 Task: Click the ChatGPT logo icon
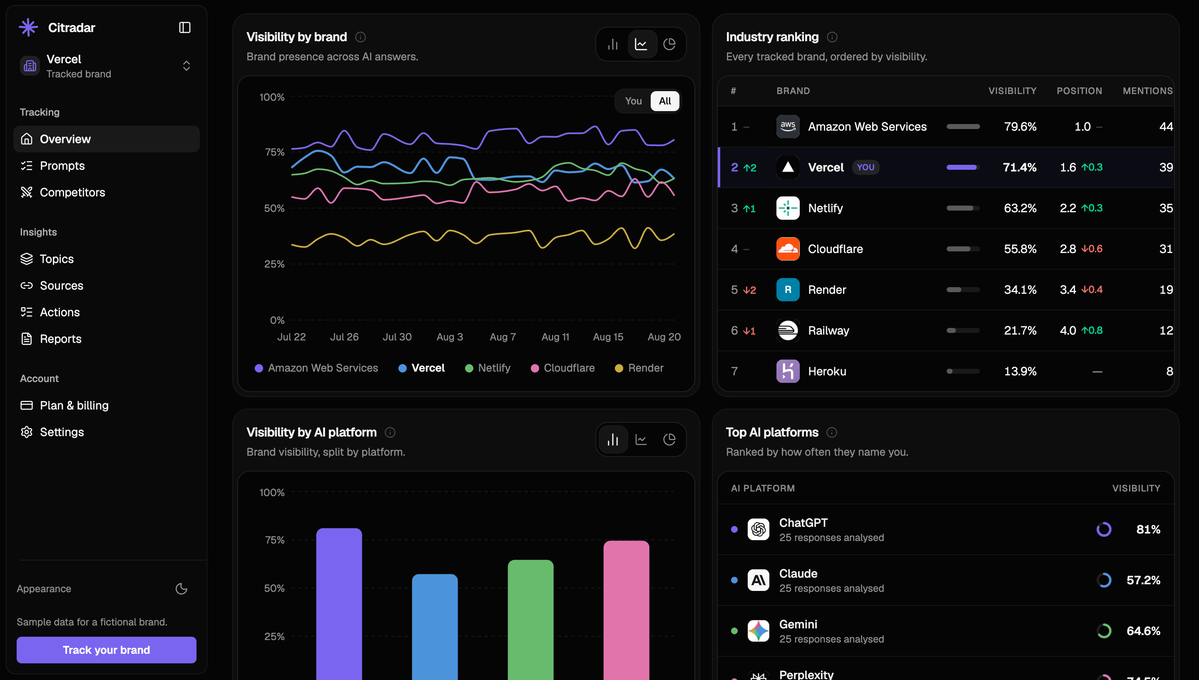pyautogui.click(x=759, y=529)
